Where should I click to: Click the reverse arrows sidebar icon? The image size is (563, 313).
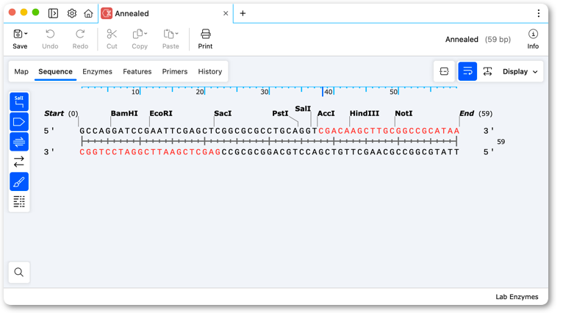(x=19, y=162)
